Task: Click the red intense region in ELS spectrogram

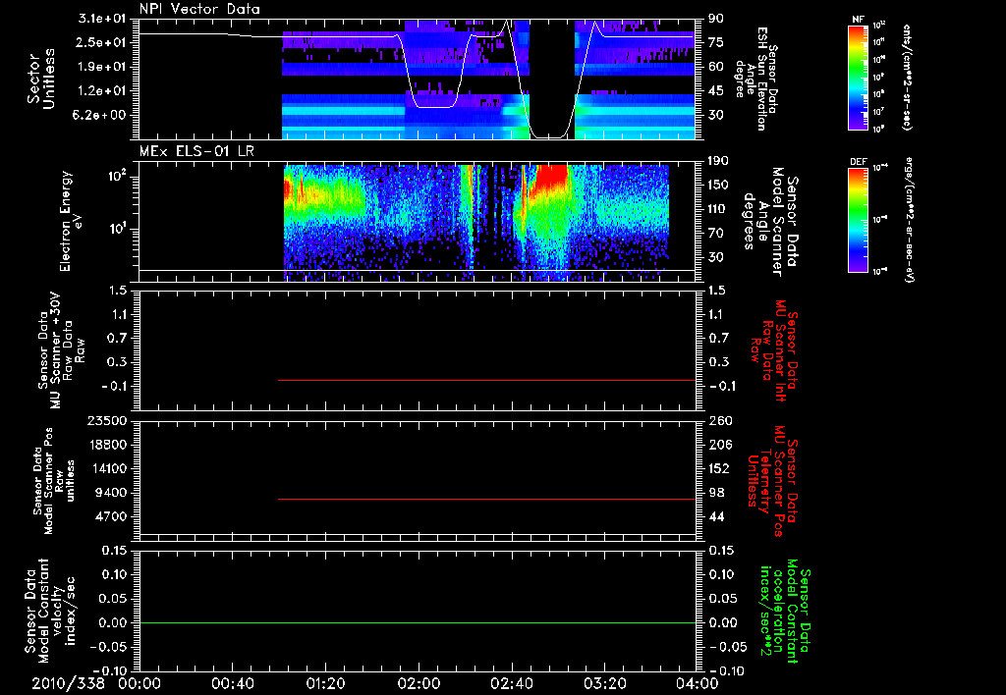Action: pyautogui.click(x=552, y=177)
